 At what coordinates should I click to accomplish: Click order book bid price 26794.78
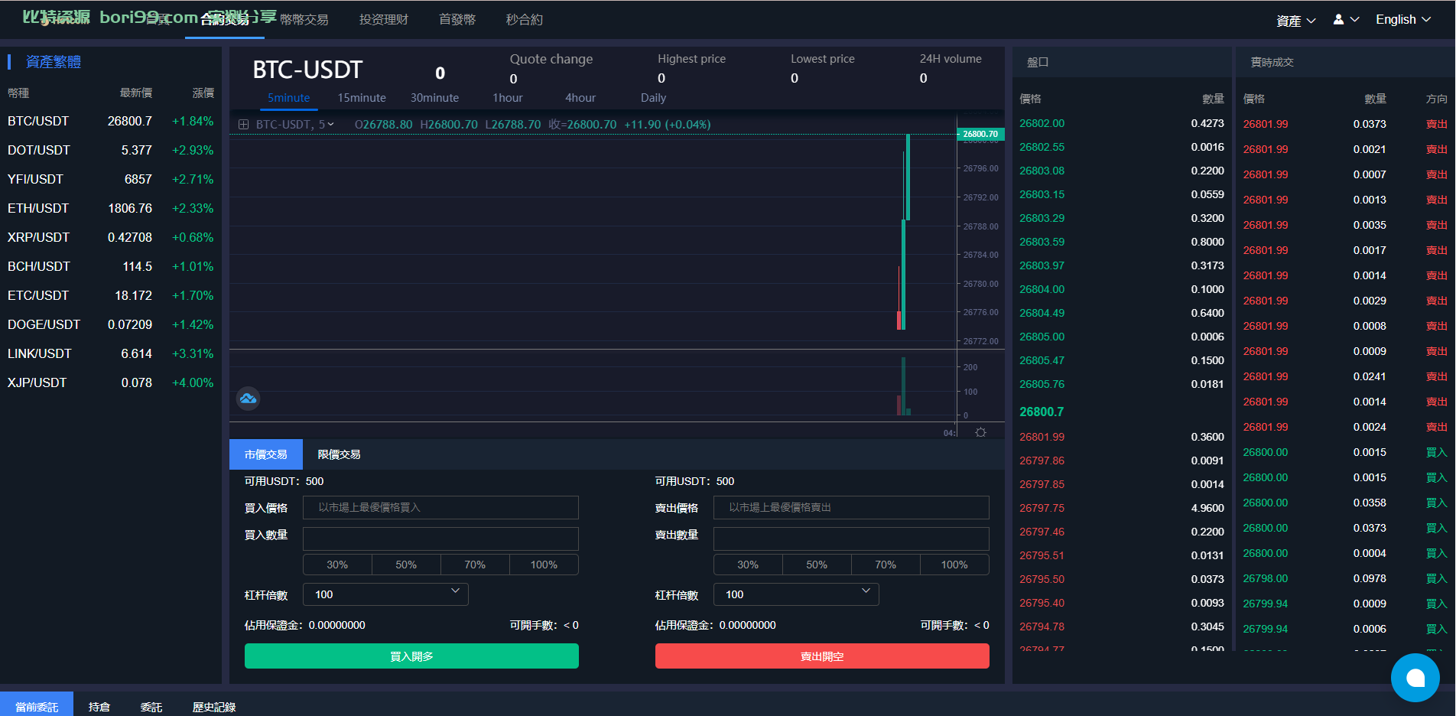click(x=1042, y=626)
